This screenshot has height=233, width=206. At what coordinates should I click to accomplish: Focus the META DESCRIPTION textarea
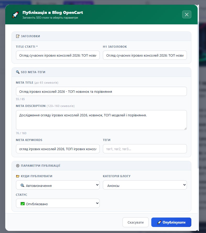pos(101,120)
